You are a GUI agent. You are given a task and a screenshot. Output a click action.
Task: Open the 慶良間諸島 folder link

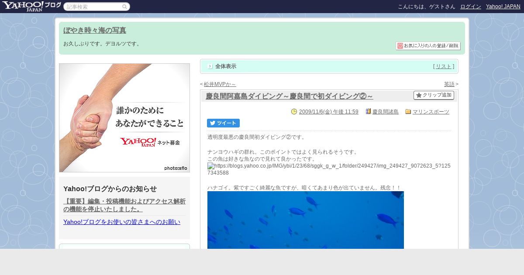[386, 112]
